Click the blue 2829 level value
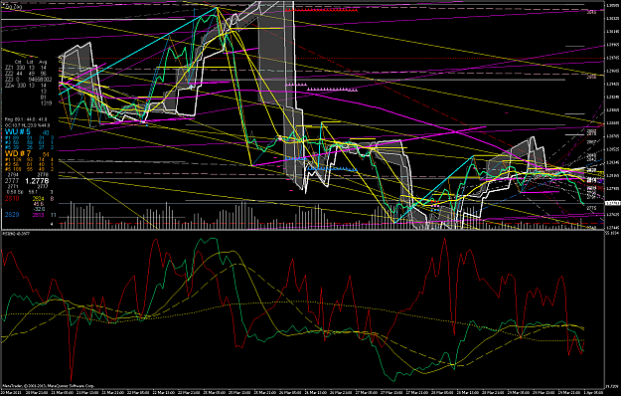Viewport: 621px width, 396px height. point(12,215)
